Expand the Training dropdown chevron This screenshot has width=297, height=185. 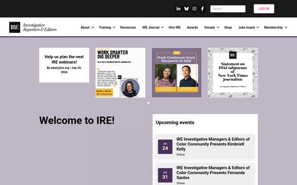pos(114,28)
